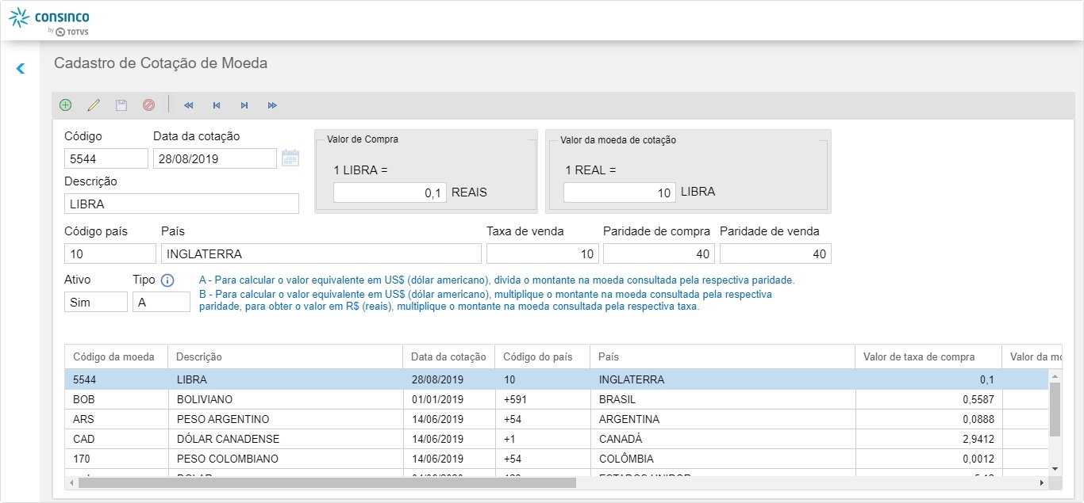
Task: Click the Consinco logo
Action: (49, 21)
